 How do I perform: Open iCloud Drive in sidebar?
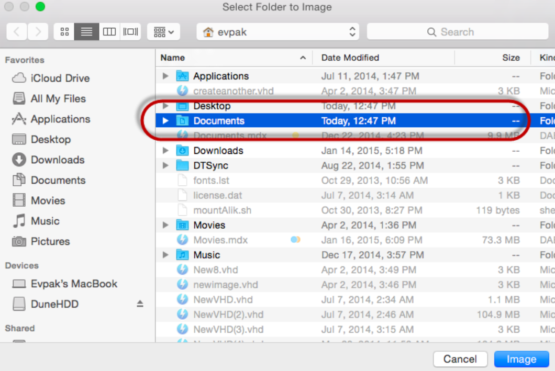pyautogui.click(x=60, y=78)
